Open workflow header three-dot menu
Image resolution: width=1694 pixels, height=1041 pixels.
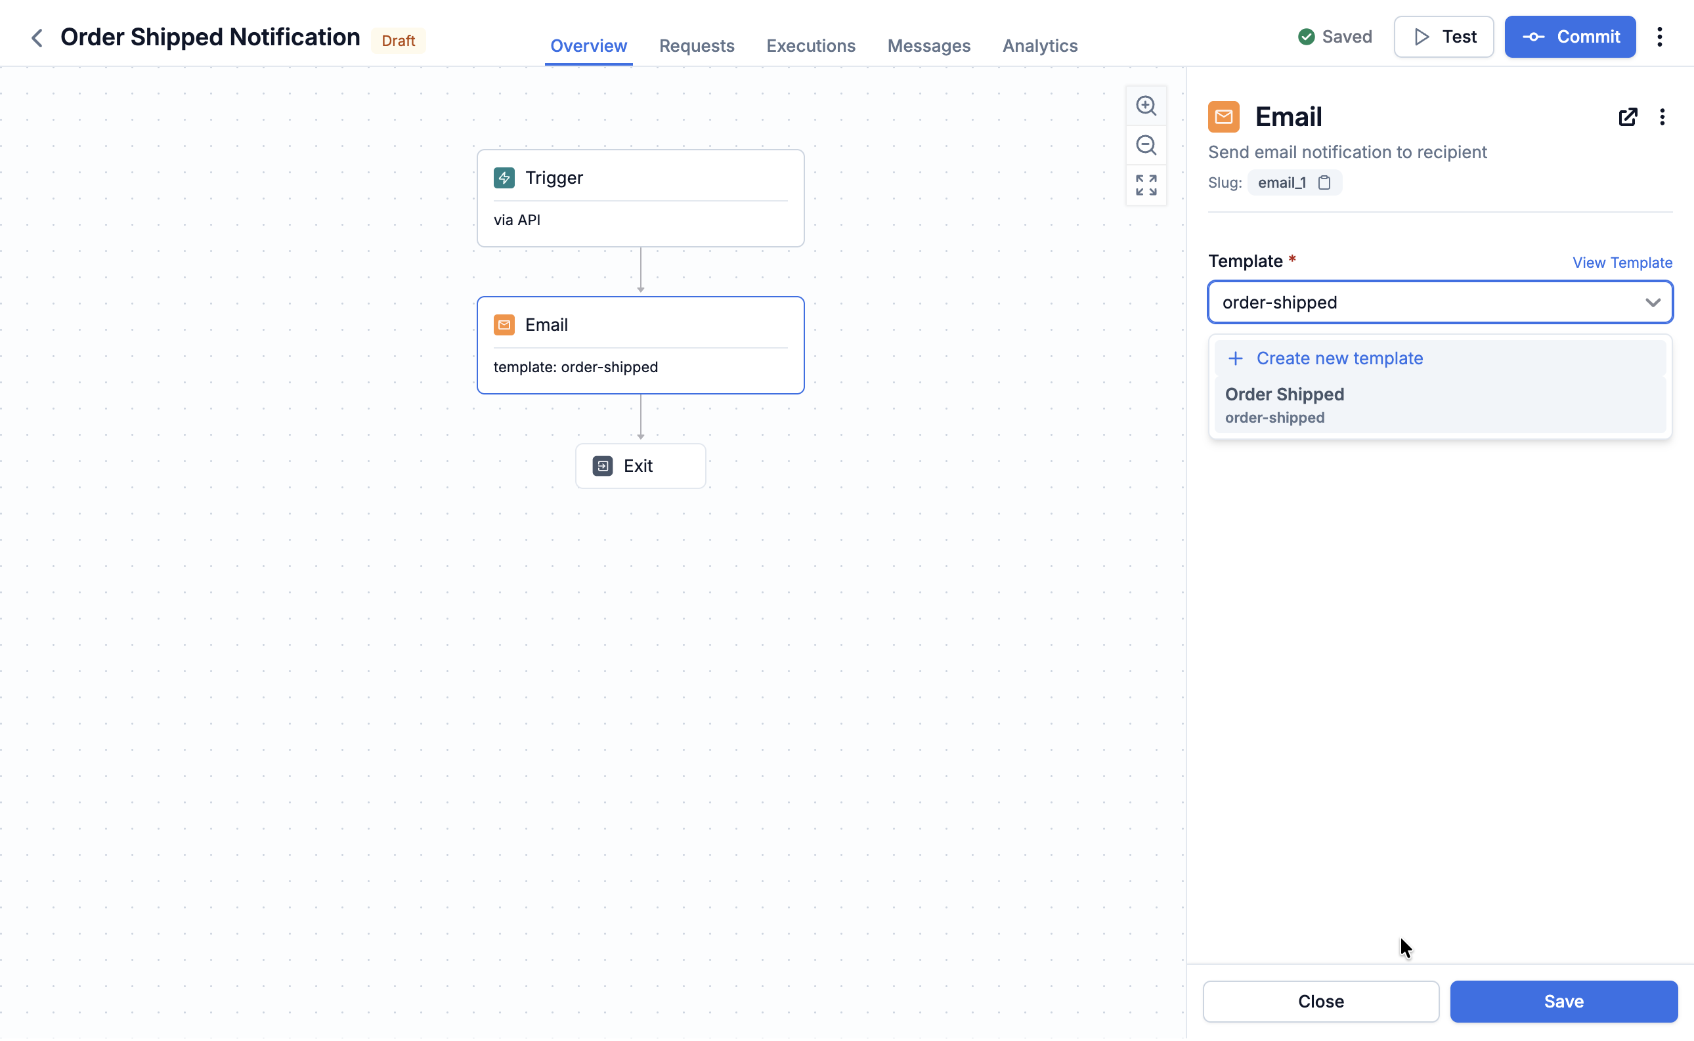(x=1660, y=37)
